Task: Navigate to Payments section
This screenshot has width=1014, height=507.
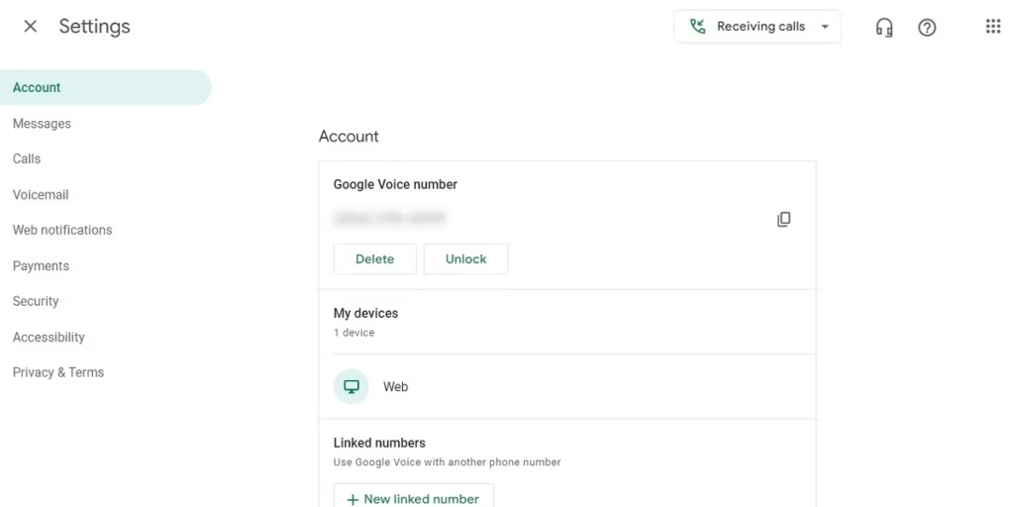Action: coord(41,265)
